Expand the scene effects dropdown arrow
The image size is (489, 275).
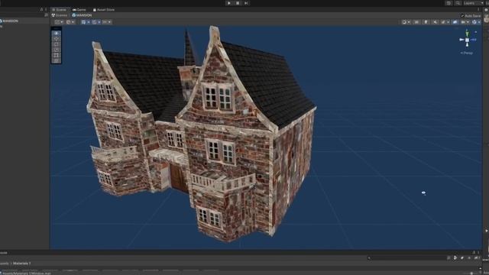(x=449, y=22)
